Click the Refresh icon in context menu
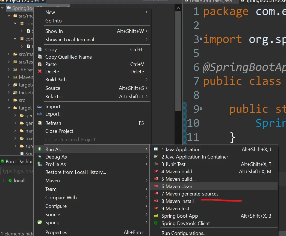The width and height of the screenshot is (286, 236). click(x=40, y=123)
